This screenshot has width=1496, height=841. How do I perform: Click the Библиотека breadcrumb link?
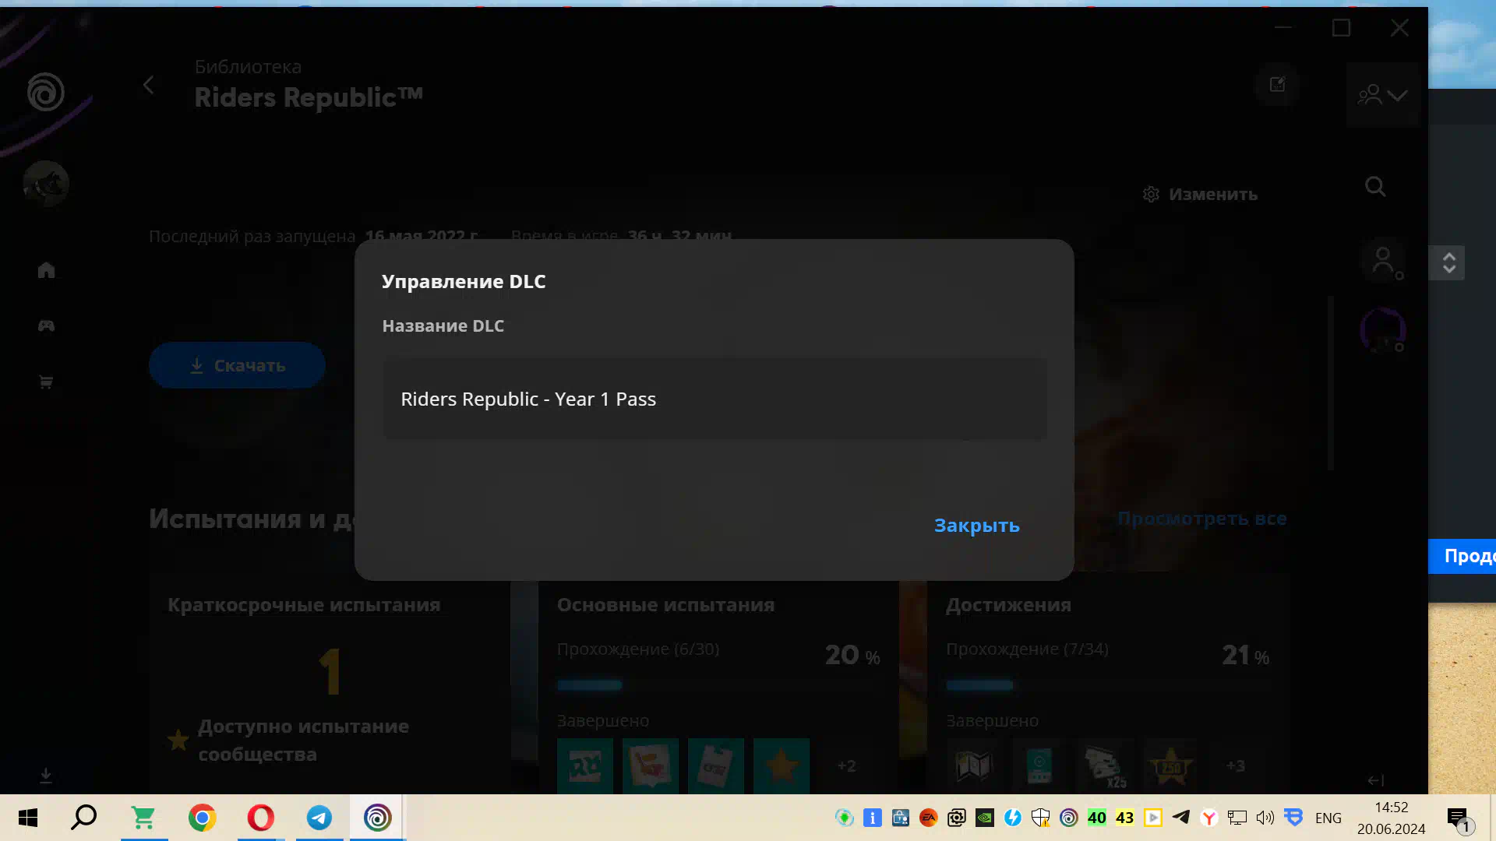248,66
